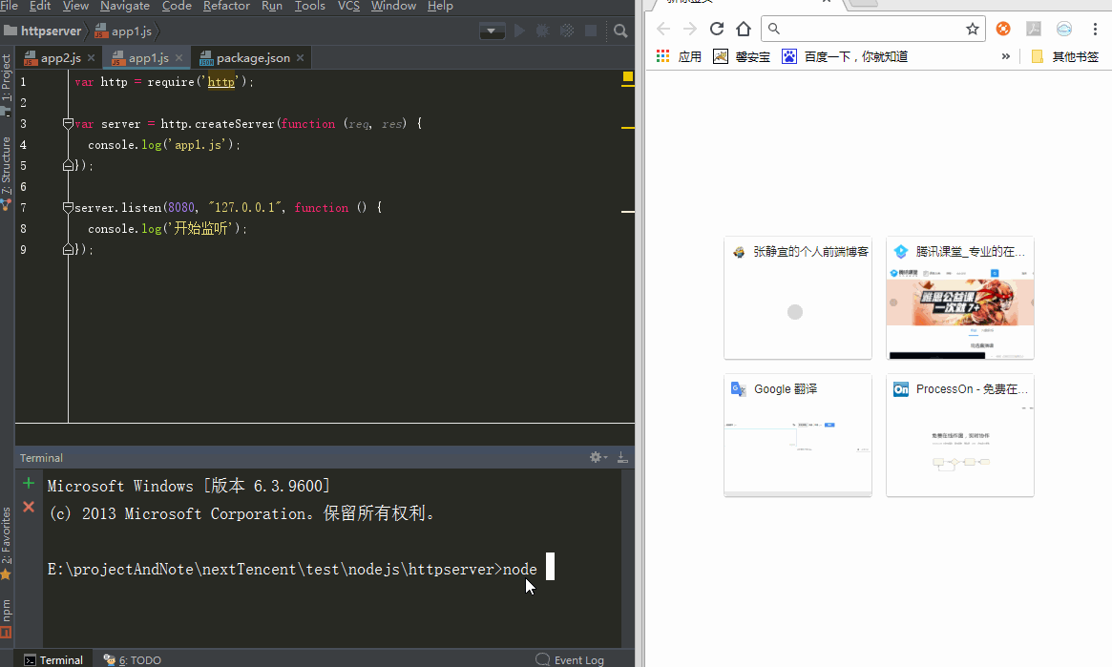The width and height of the screenshot is (1112, 667).
Task: Open the Refactor menu
Action: point(225,7)
